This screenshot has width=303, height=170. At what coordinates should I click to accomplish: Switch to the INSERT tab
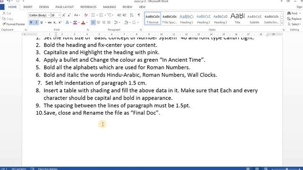(x=28, y=7)
